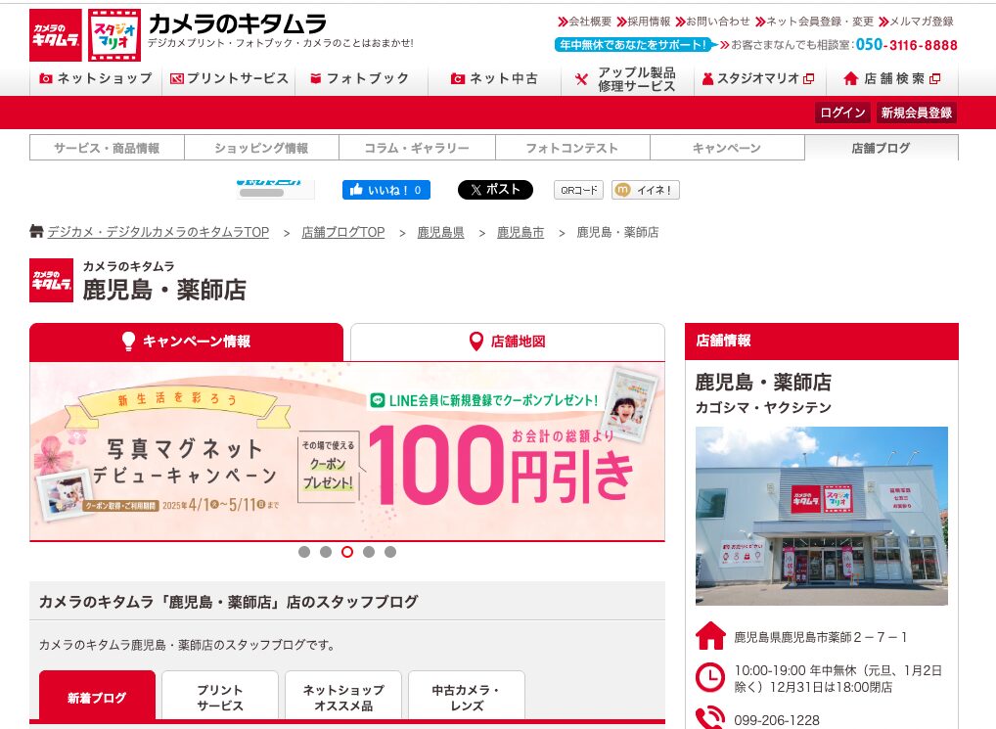Click the mixi イイネ! button
Viewport: 996px width, 729px height.
point(646,190)
